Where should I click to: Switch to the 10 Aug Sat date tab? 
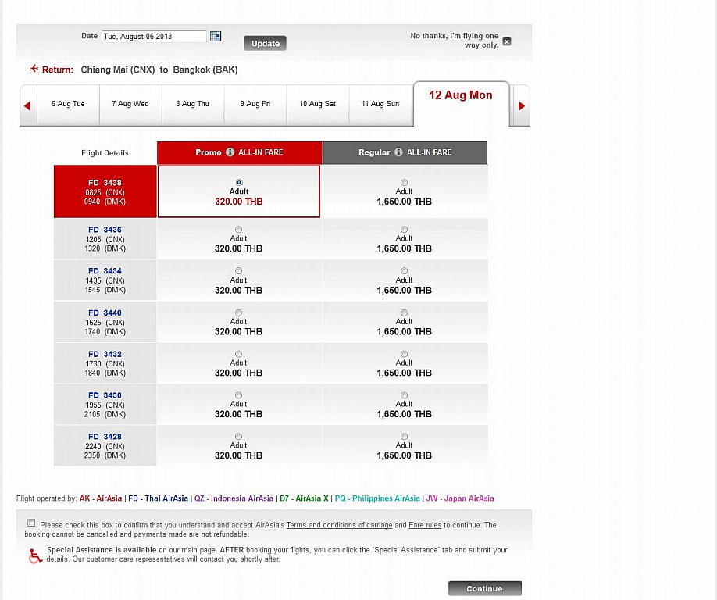[317, 104]
